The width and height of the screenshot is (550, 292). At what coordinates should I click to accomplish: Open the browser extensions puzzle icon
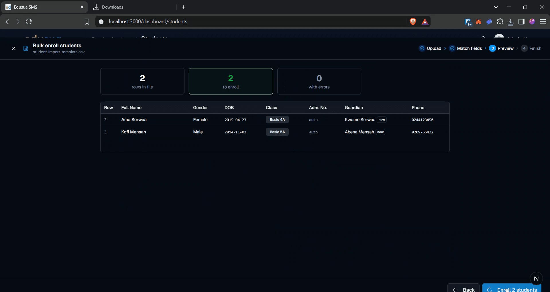coord(500,22)
